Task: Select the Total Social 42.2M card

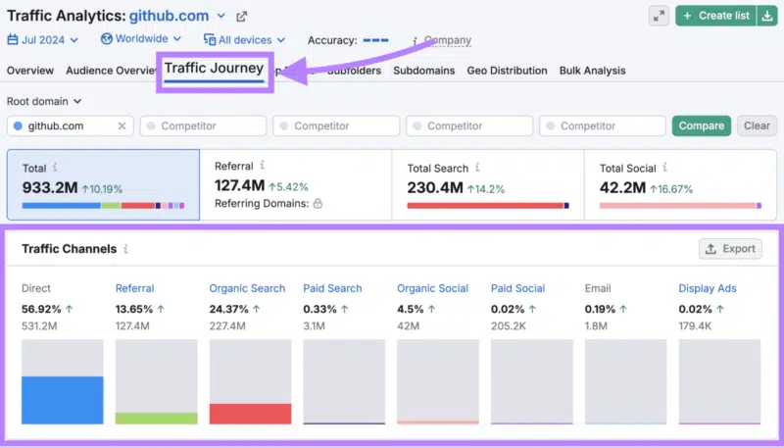Action: 680,184
